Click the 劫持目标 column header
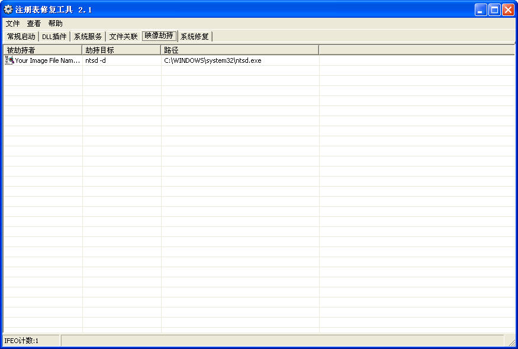Screen dimensions: 518x349 click(121, 50)
